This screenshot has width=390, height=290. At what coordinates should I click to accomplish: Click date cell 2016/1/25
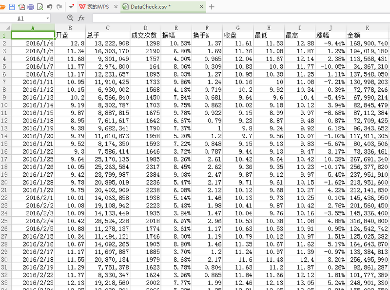33,159
